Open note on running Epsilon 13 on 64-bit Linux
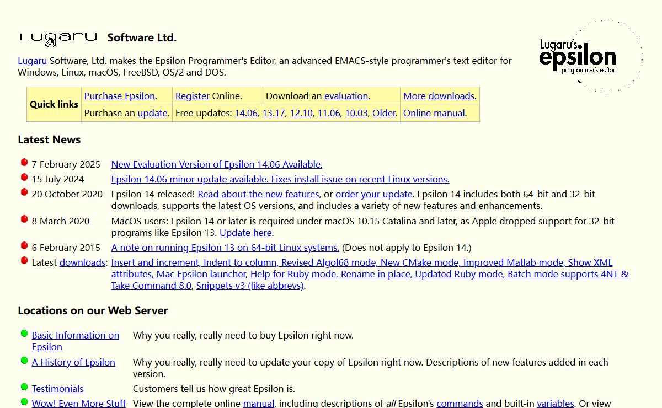662x408 pixels. coord(225,248)
